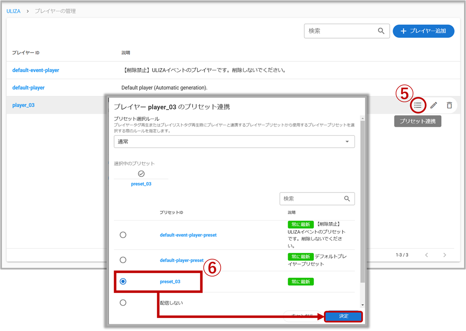Viewport: 466px width, 331px height.
Task: Confirm with the 決定 button
Action: pos(343,316)
